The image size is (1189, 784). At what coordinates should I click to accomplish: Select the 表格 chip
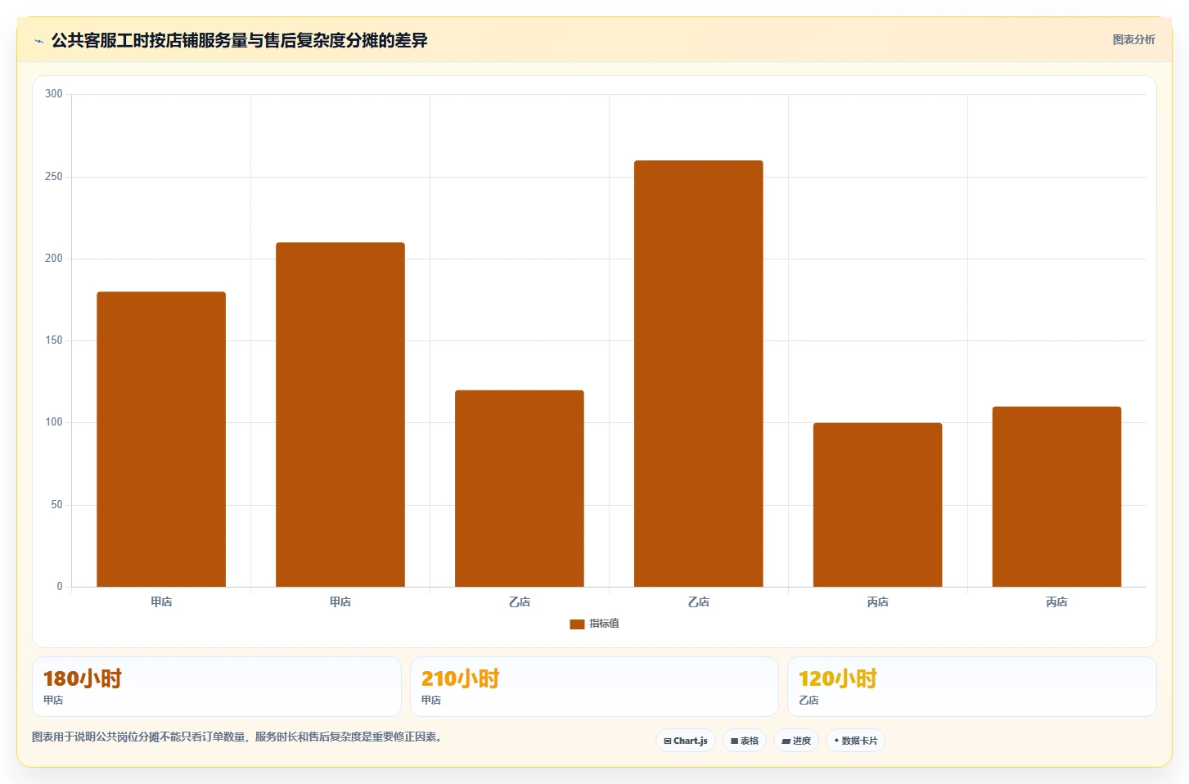point(745,741)
